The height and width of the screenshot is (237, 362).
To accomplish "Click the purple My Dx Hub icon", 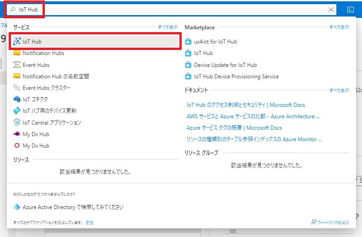I will coord(17,134).
